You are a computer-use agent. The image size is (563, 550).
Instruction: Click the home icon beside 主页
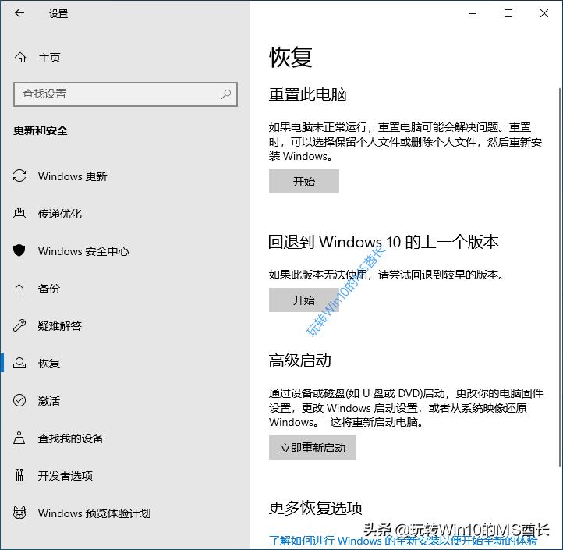20,58
